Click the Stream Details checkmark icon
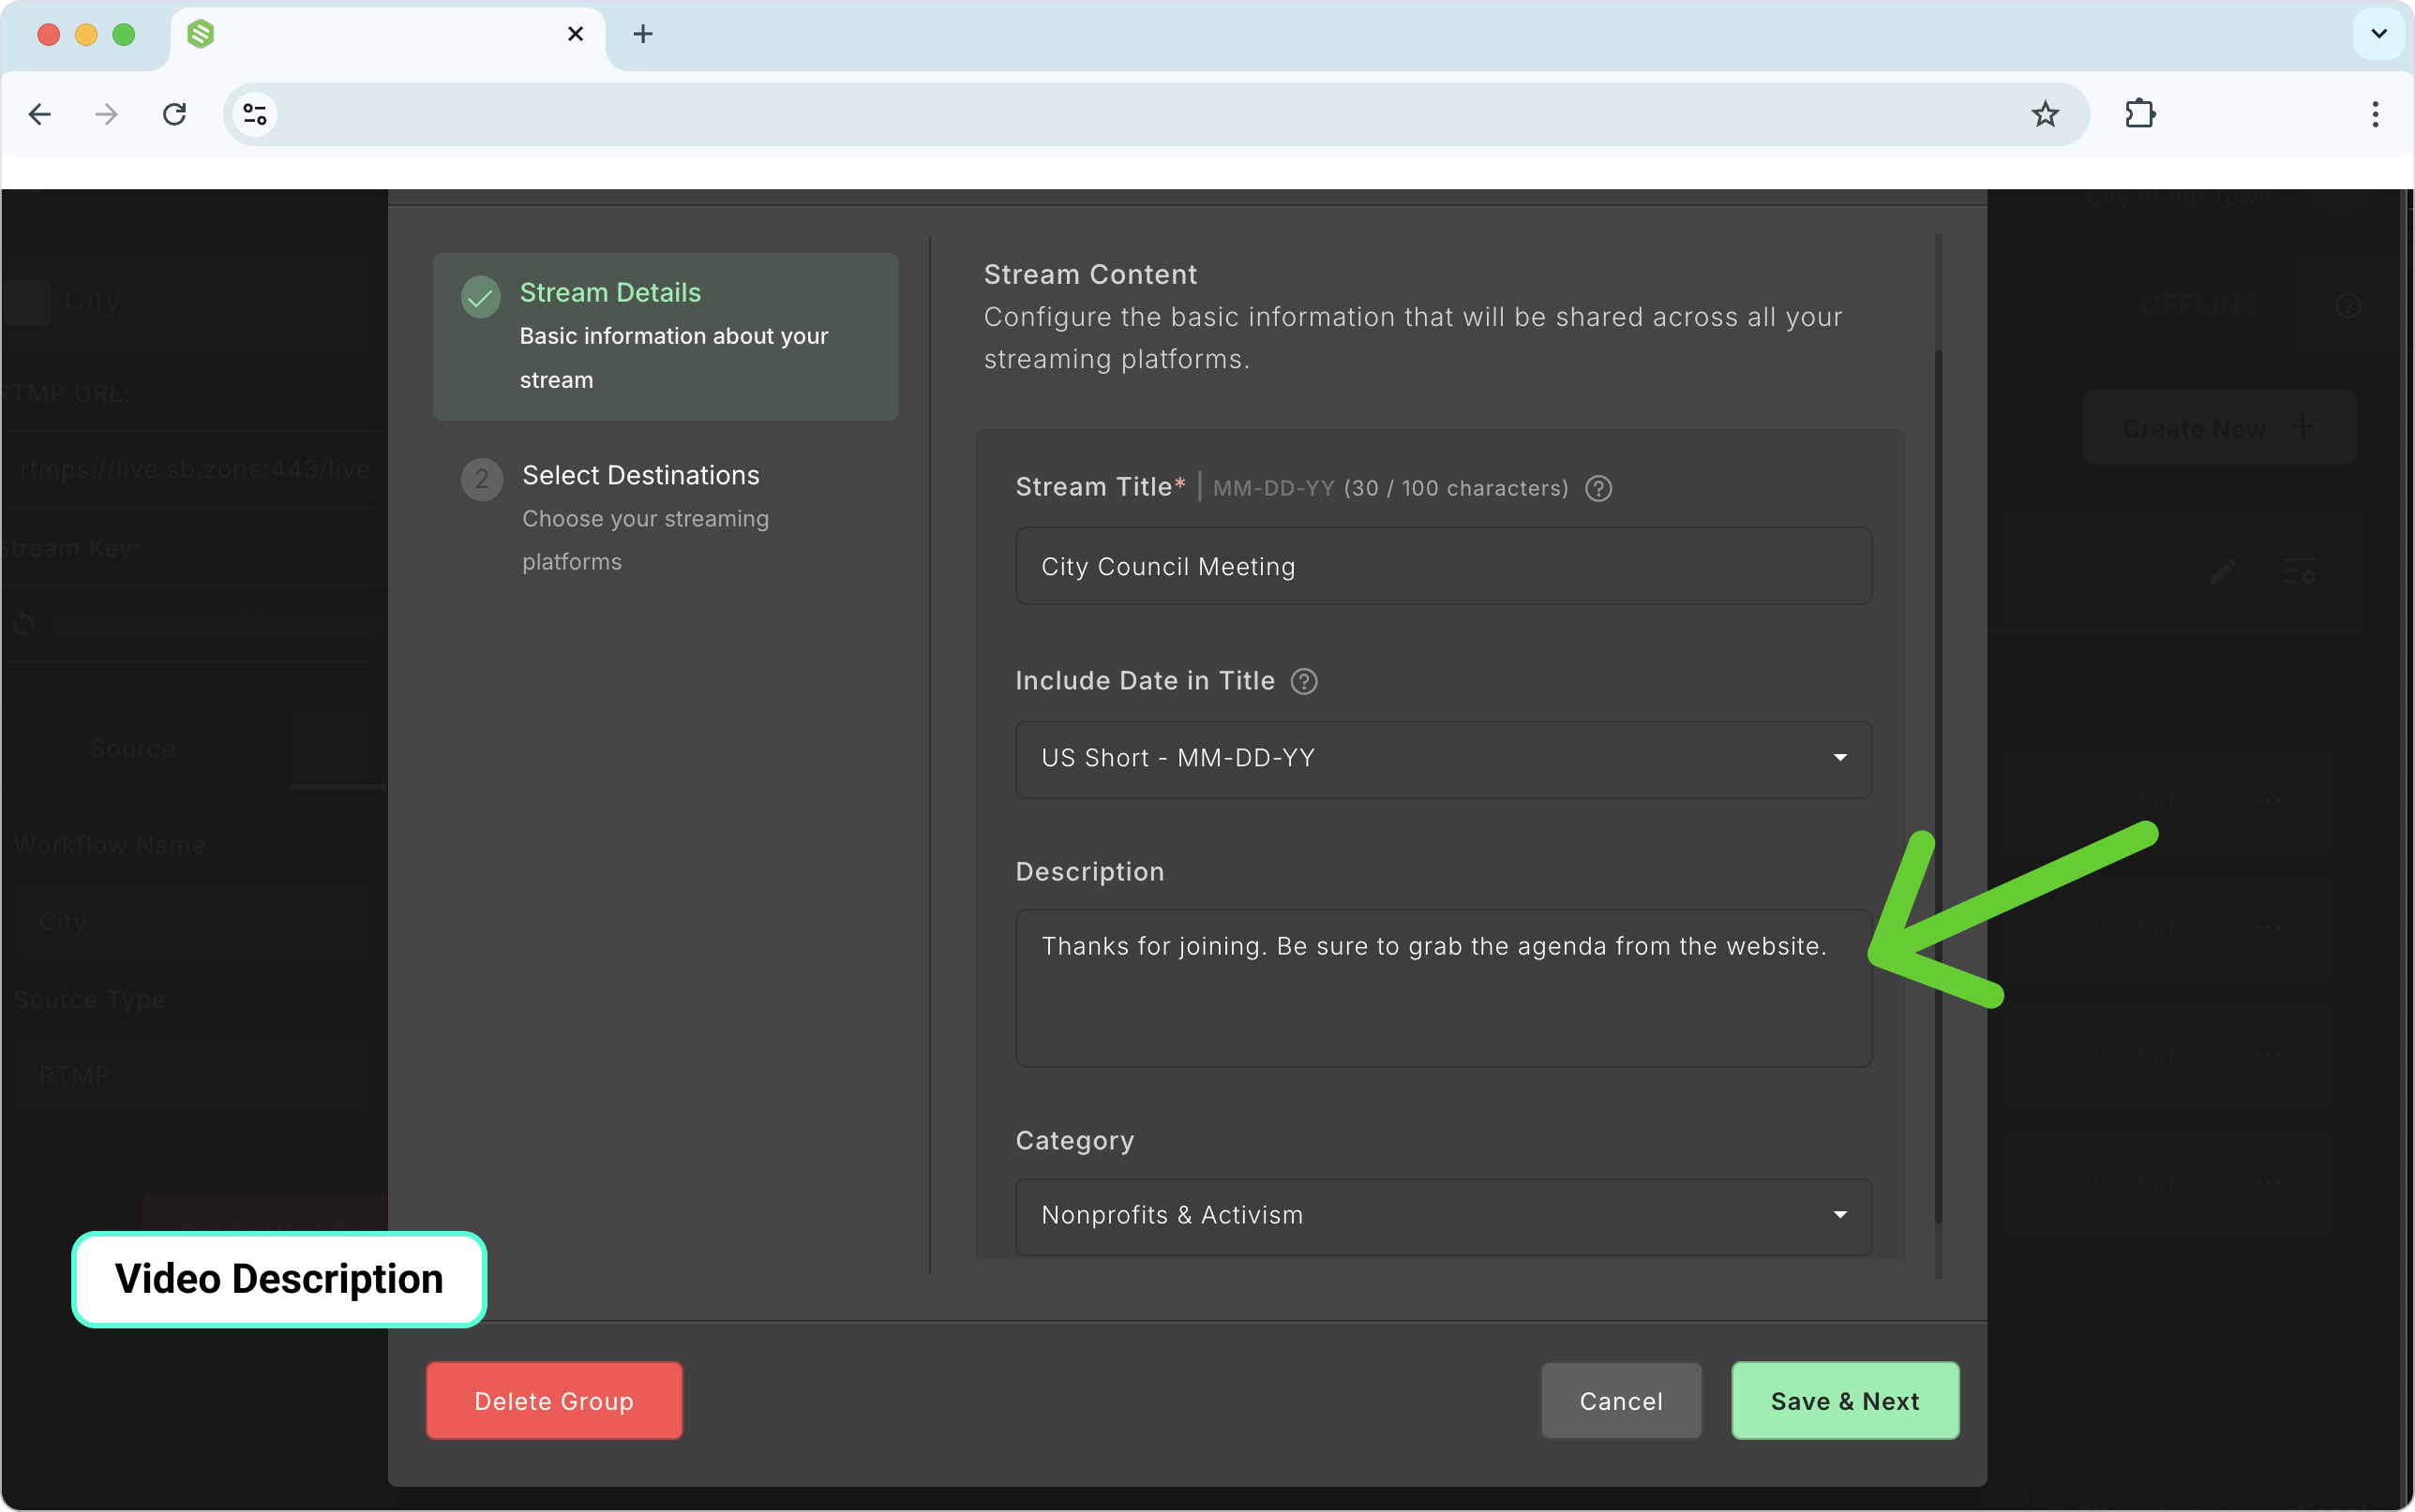This screenshot has width=2415, height=1512. (480, 297)
